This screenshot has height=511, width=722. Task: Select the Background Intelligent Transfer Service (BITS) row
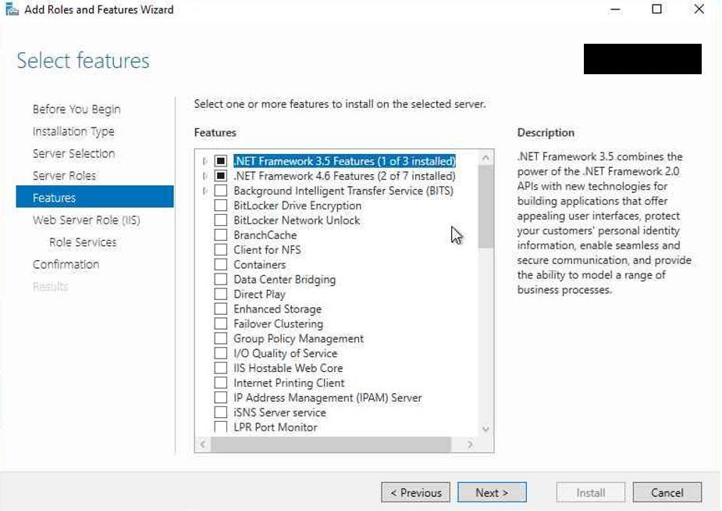coord(343,191)
